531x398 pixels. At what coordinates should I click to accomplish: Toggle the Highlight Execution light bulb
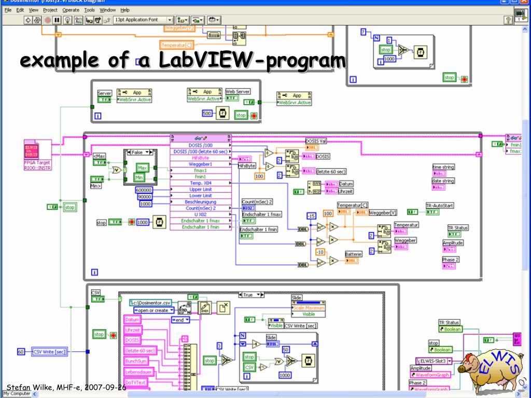68,20
